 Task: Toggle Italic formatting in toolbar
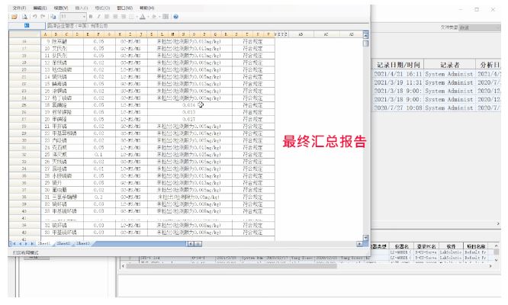point(97,16)
